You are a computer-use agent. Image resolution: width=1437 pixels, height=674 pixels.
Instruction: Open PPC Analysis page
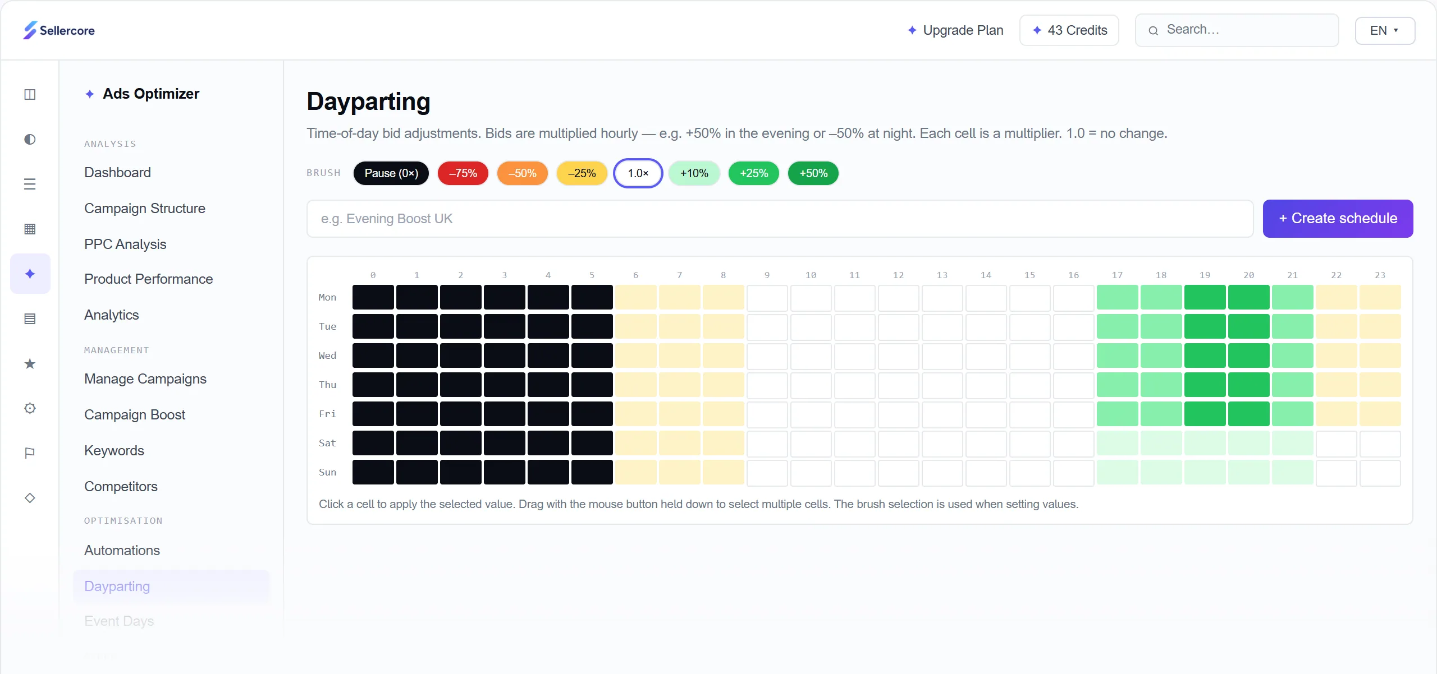pyautogui.click(x=125, y=244)
